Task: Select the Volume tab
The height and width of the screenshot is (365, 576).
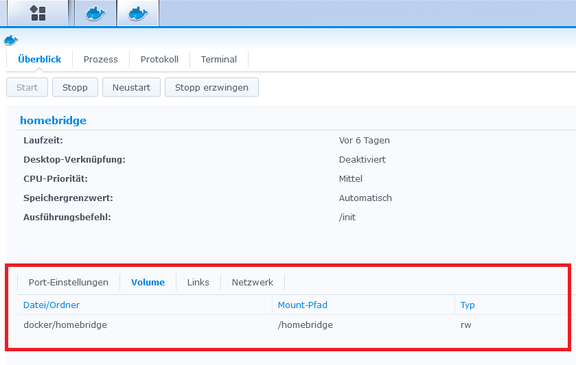Action: click(x=148, y=282)
